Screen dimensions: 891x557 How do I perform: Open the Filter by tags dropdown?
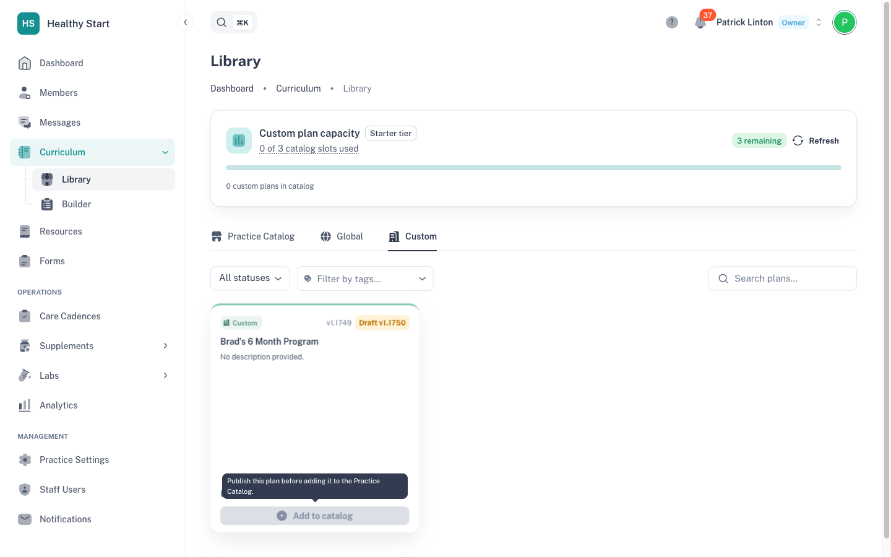point(365,278)
